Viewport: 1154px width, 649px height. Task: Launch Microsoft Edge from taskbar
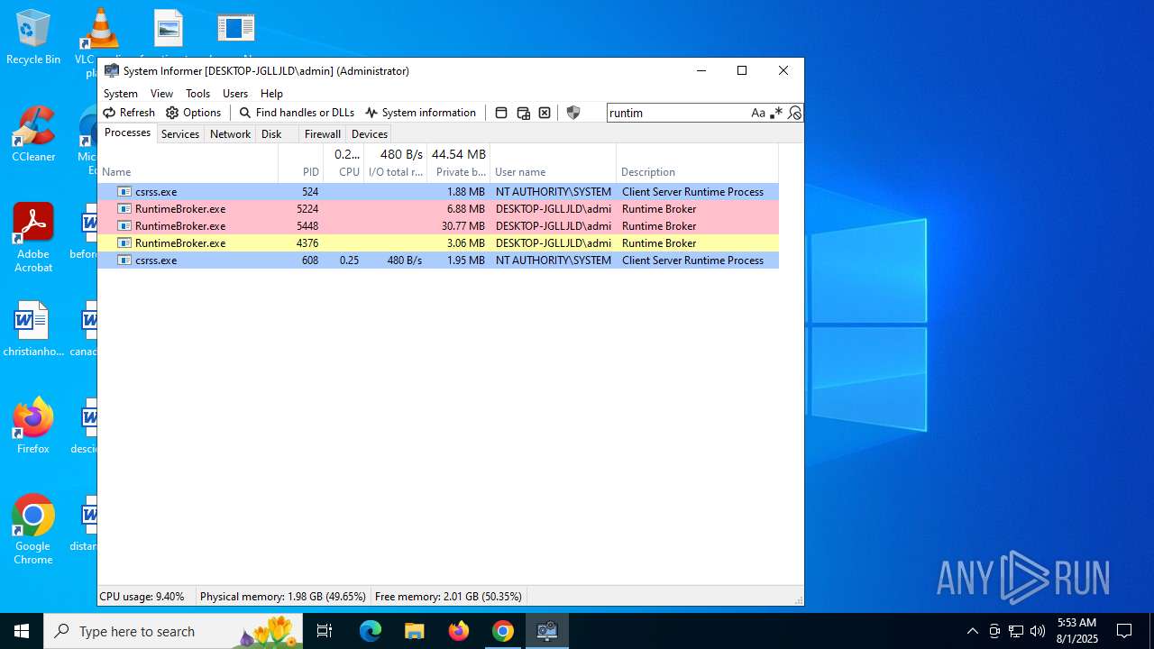[371, 631]
